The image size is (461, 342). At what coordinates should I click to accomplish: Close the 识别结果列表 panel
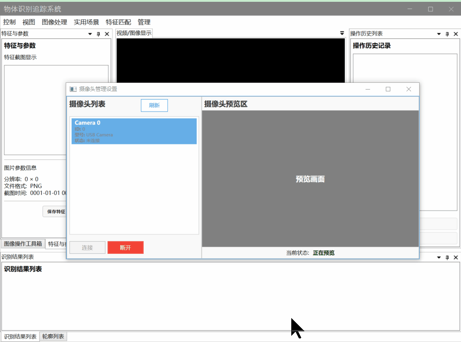pos(456,257)
